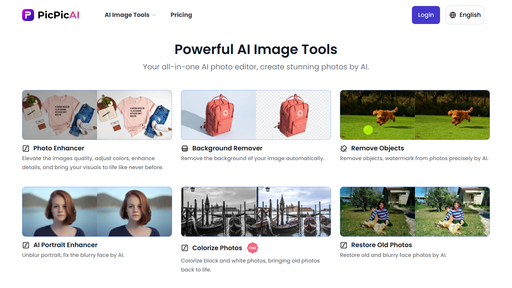Open the Pricing menu item

point(181,15)
